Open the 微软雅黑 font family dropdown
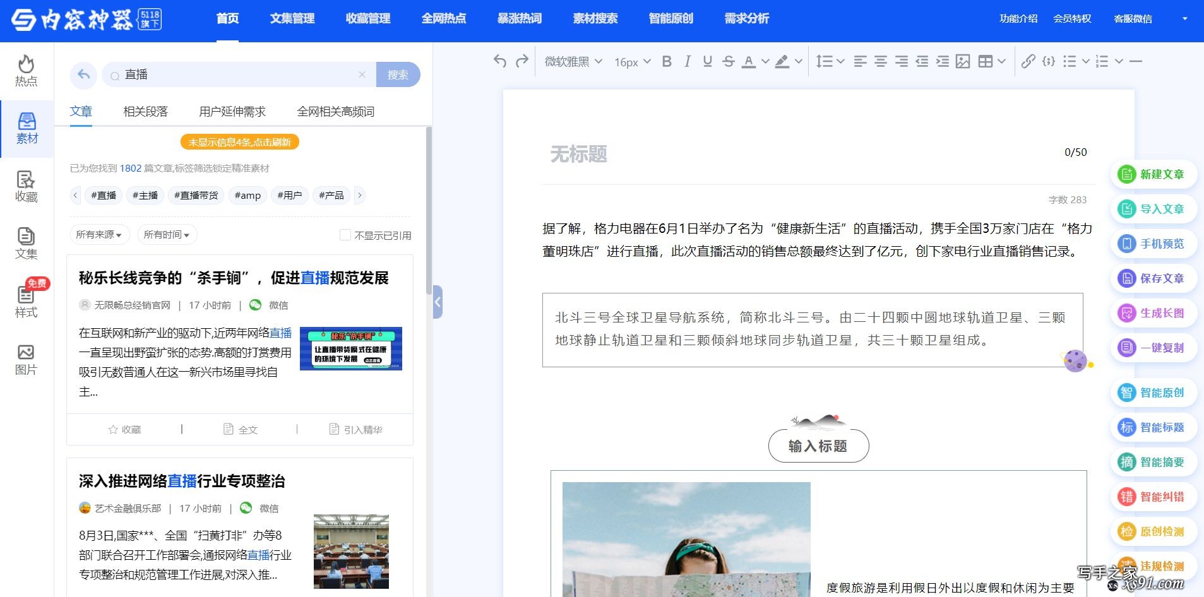The width and height of the screenshot is (1204, 597). coord(573,61)
